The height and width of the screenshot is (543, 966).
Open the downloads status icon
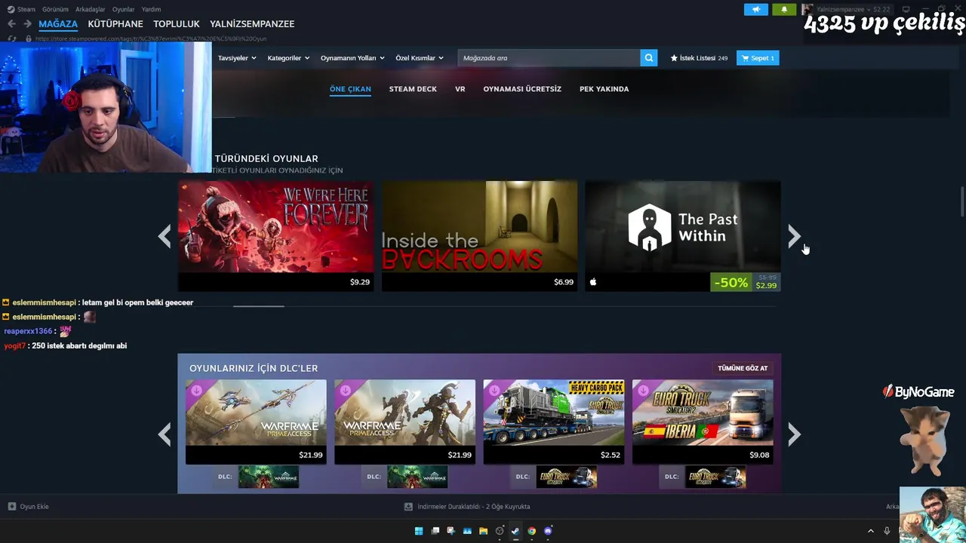[408, 507]
